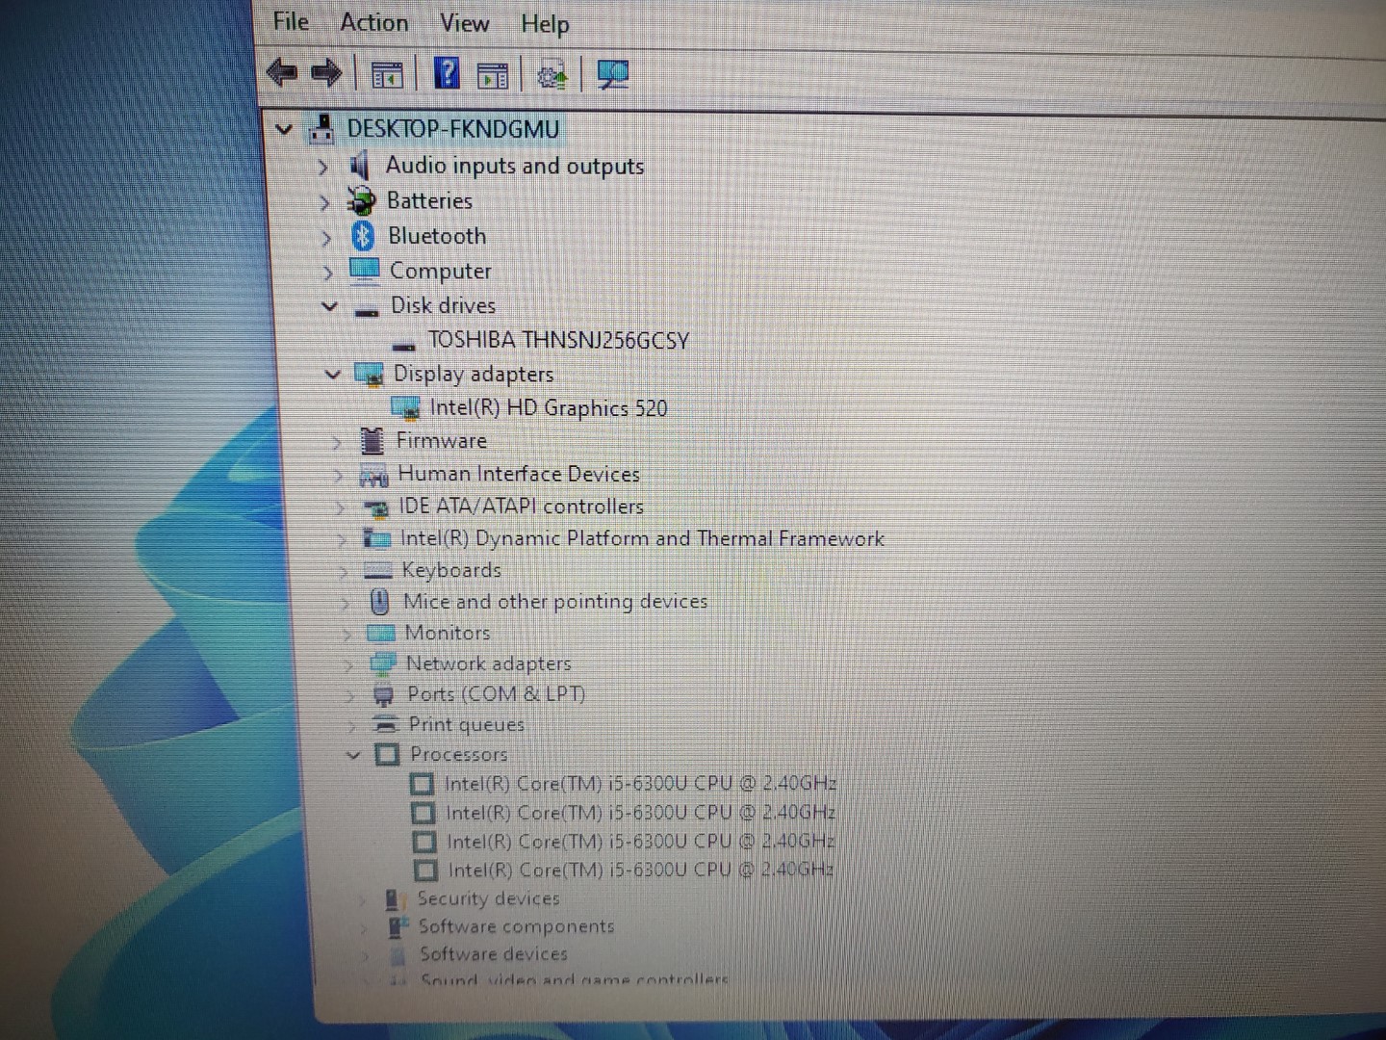Click the Display adapters category icon
The height and width of the screenshot is (1040, 1386).
click(369, 375)
